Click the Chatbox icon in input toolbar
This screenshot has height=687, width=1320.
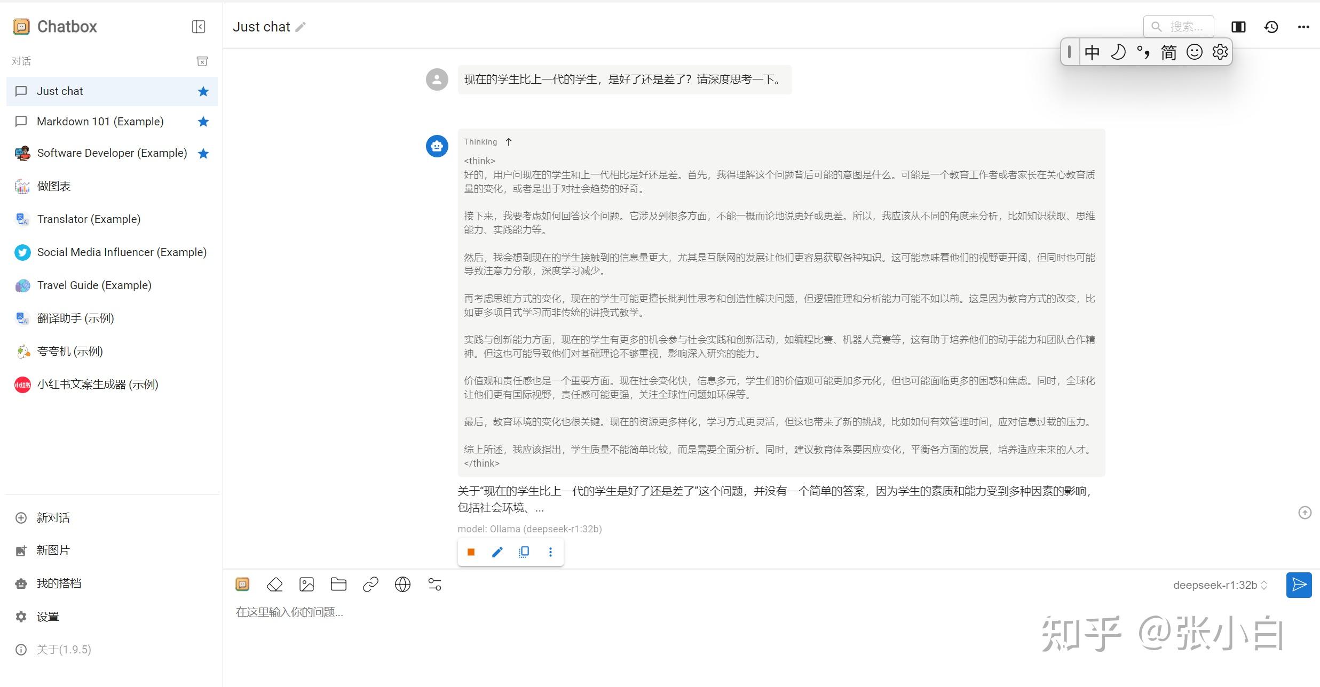(242, 585)
